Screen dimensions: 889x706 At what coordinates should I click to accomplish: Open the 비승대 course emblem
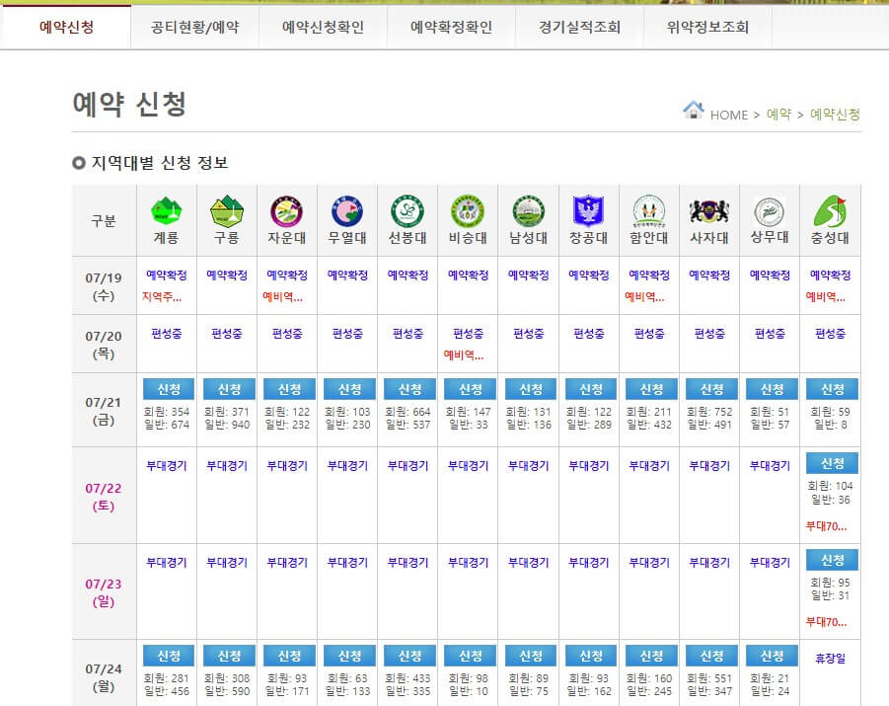point(469,208)
